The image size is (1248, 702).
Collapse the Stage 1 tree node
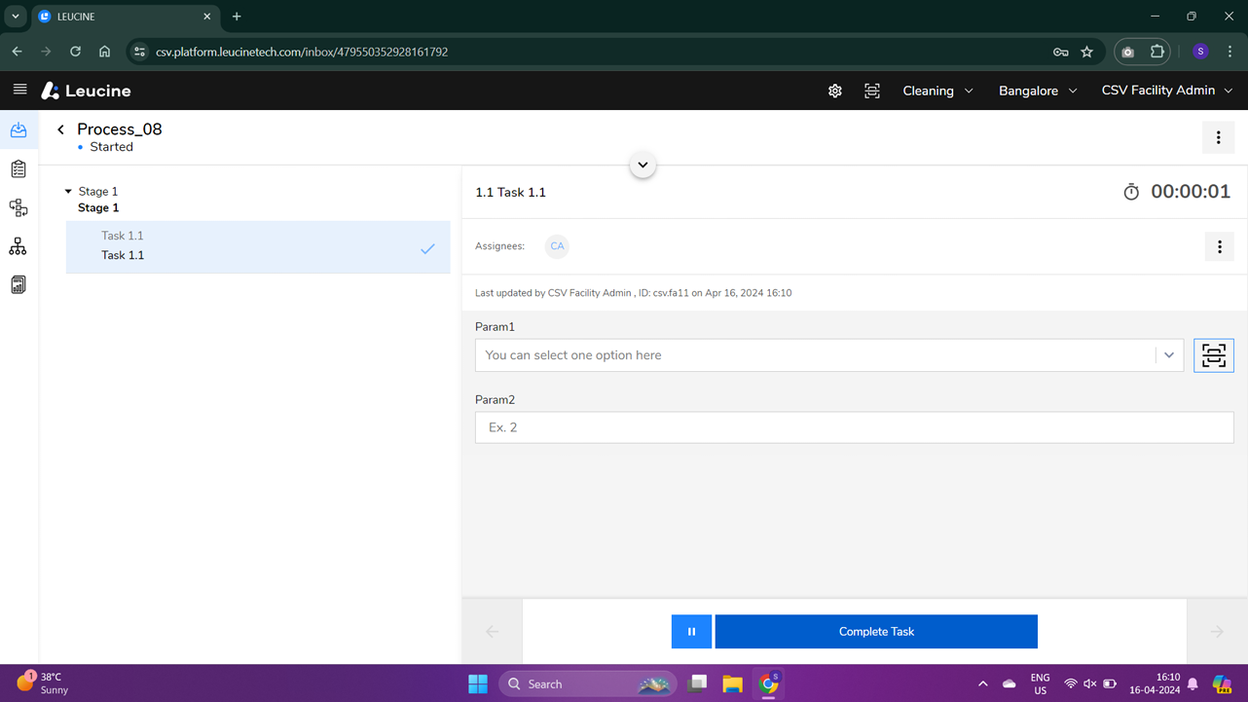tap(68, 192)
